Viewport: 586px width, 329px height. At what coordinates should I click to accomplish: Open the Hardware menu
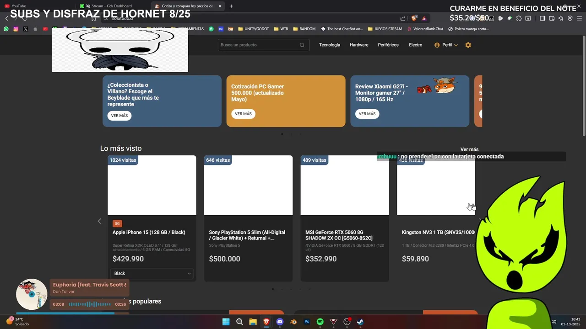[x=359, y=45]
